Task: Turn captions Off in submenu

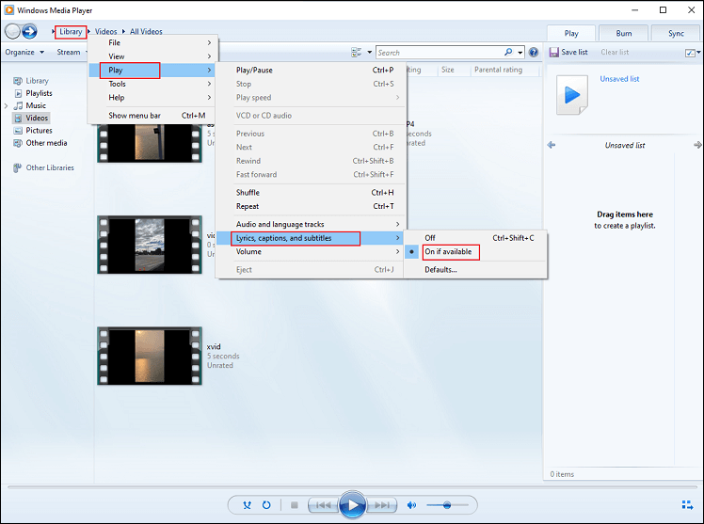Action: (430, 238)
